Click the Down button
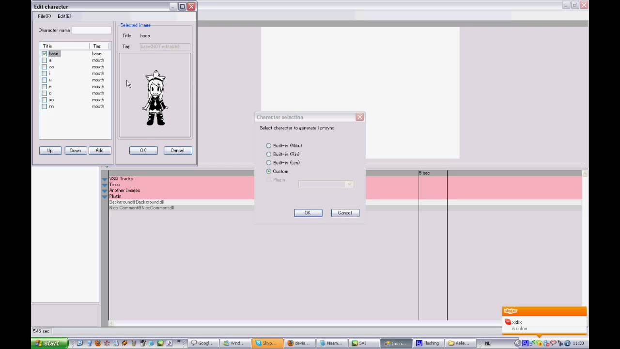The image size is (620, 349). pyautogui.click(x=76, y=150)
